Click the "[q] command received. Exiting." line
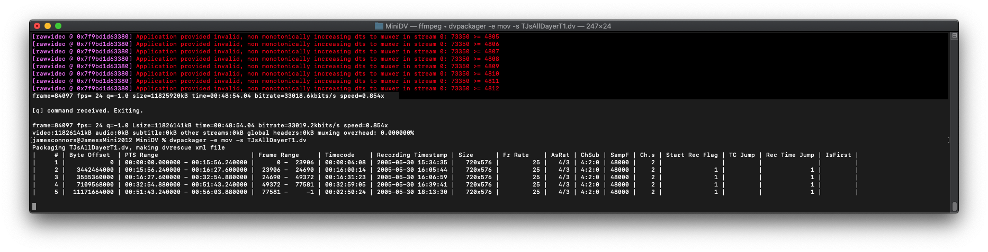 (87, 111)
